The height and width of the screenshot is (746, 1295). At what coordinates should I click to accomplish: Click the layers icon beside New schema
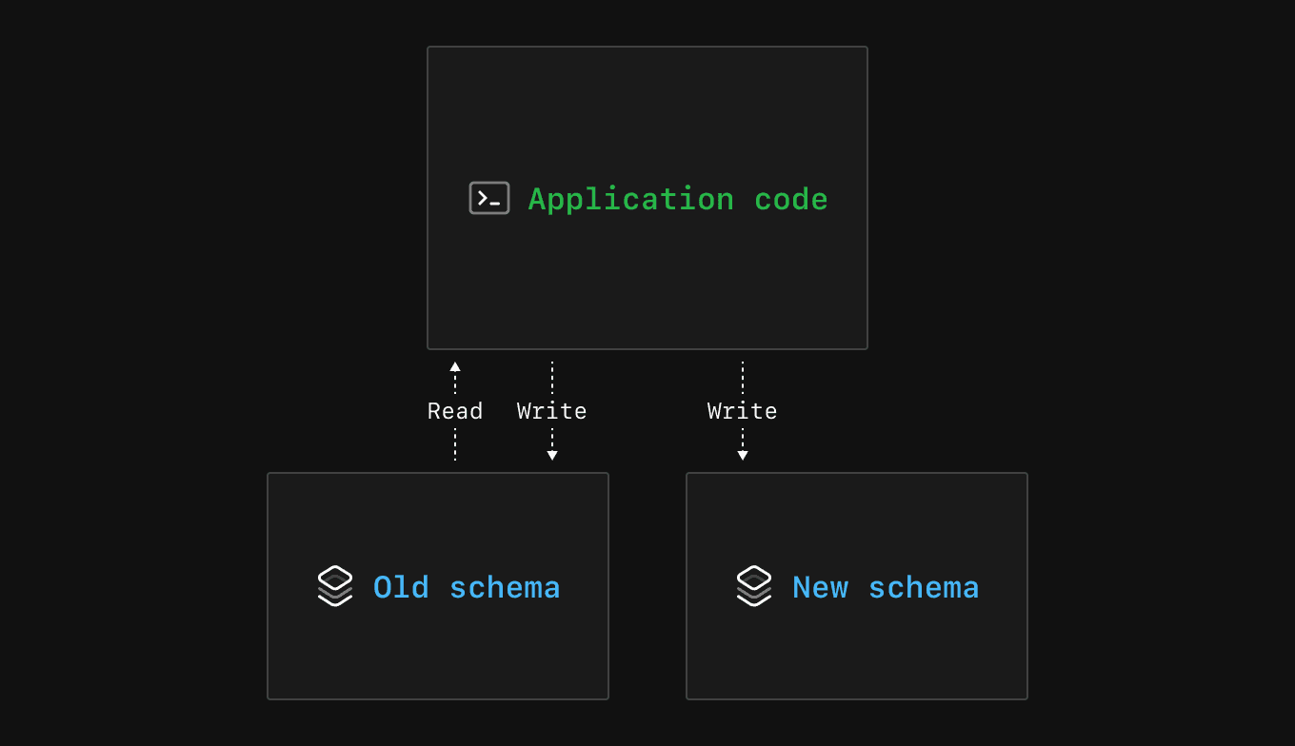(754, 586)
